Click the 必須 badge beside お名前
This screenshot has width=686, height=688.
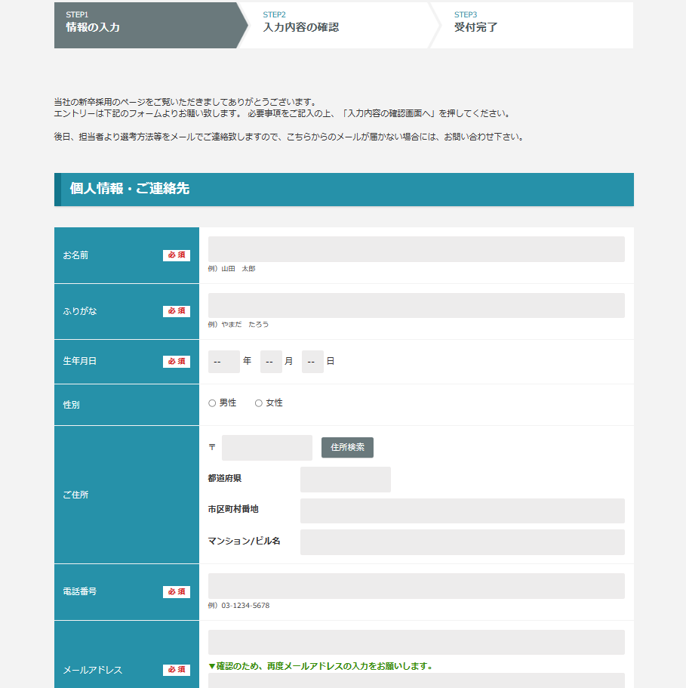click(x=177, y=255)
